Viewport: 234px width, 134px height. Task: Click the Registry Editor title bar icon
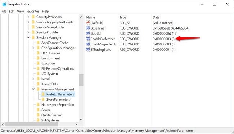(x=4, y=4)
